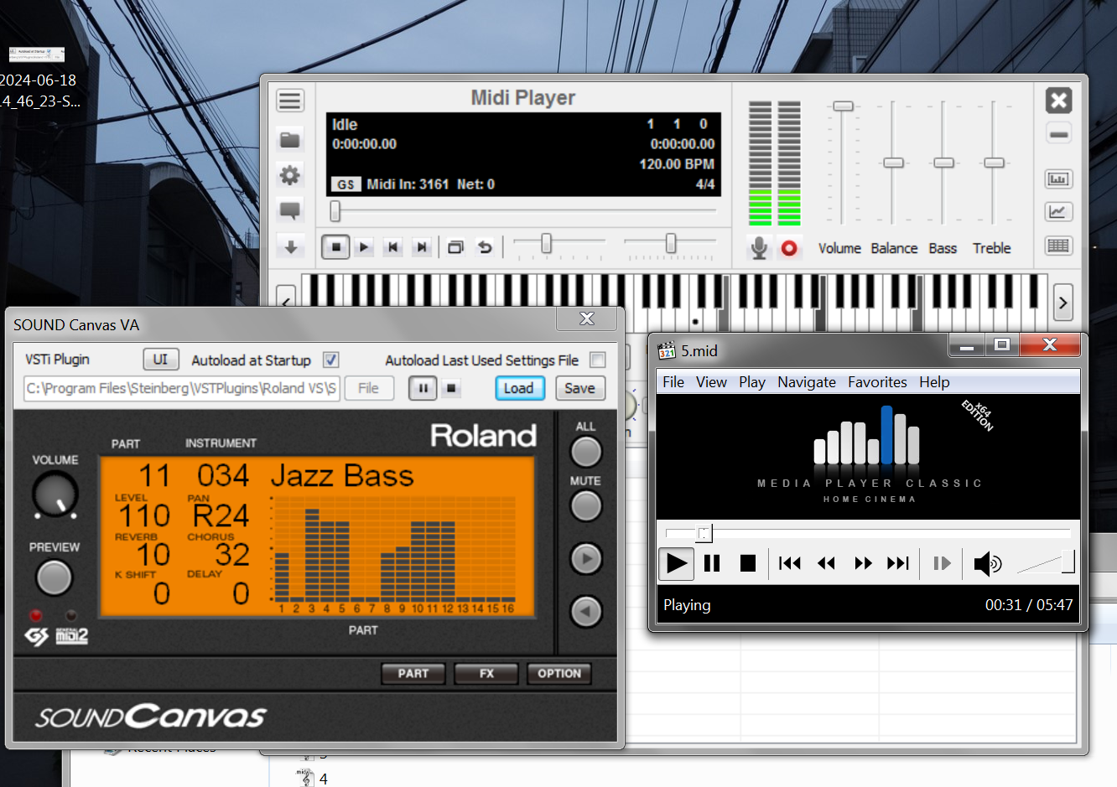The image size is (1117, 787).
Task: Toggle the playlist window icon in Midi Player
Action: coord(455,247)
